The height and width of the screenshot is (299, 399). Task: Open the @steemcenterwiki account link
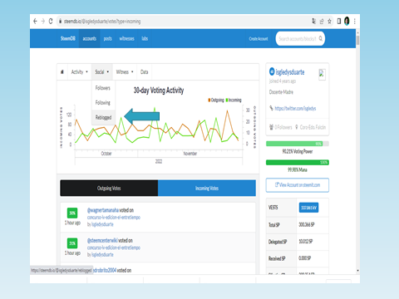(x=102, y=240)
